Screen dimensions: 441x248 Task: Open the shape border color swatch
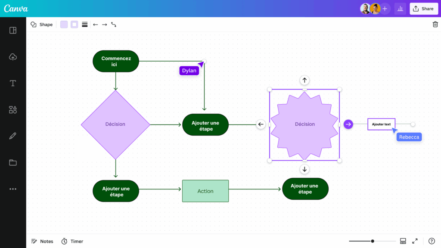click(x=74, y=25)
